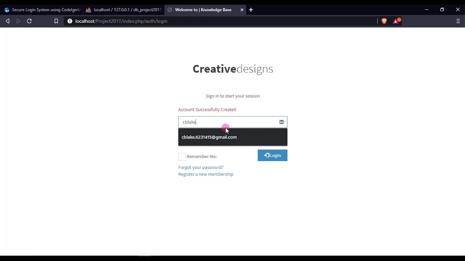Open Register a new membership link
Viewport: 465px width, 261px height.
click(x=206, y=174)
